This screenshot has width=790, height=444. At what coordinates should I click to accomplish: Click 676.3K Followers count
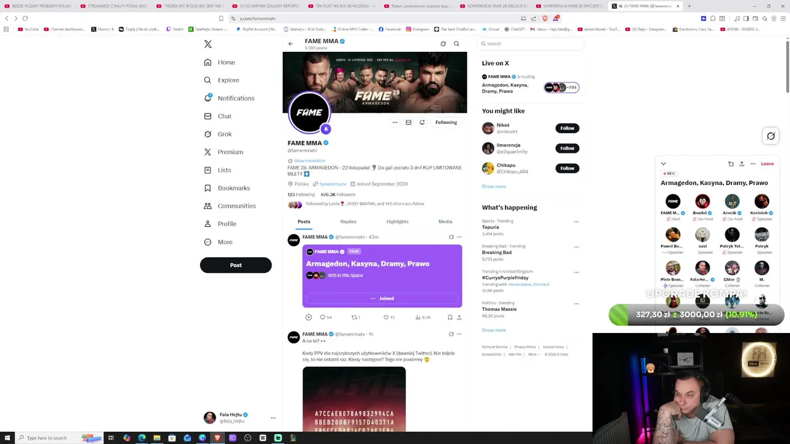338,194
